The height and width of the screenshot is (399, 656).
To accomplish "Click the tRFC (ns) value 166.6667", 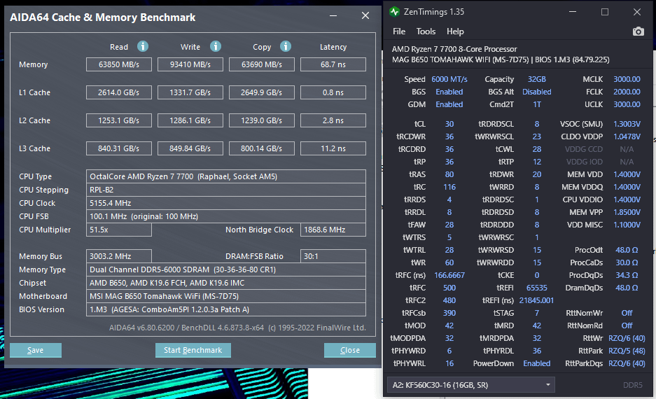I will (449, 275).
